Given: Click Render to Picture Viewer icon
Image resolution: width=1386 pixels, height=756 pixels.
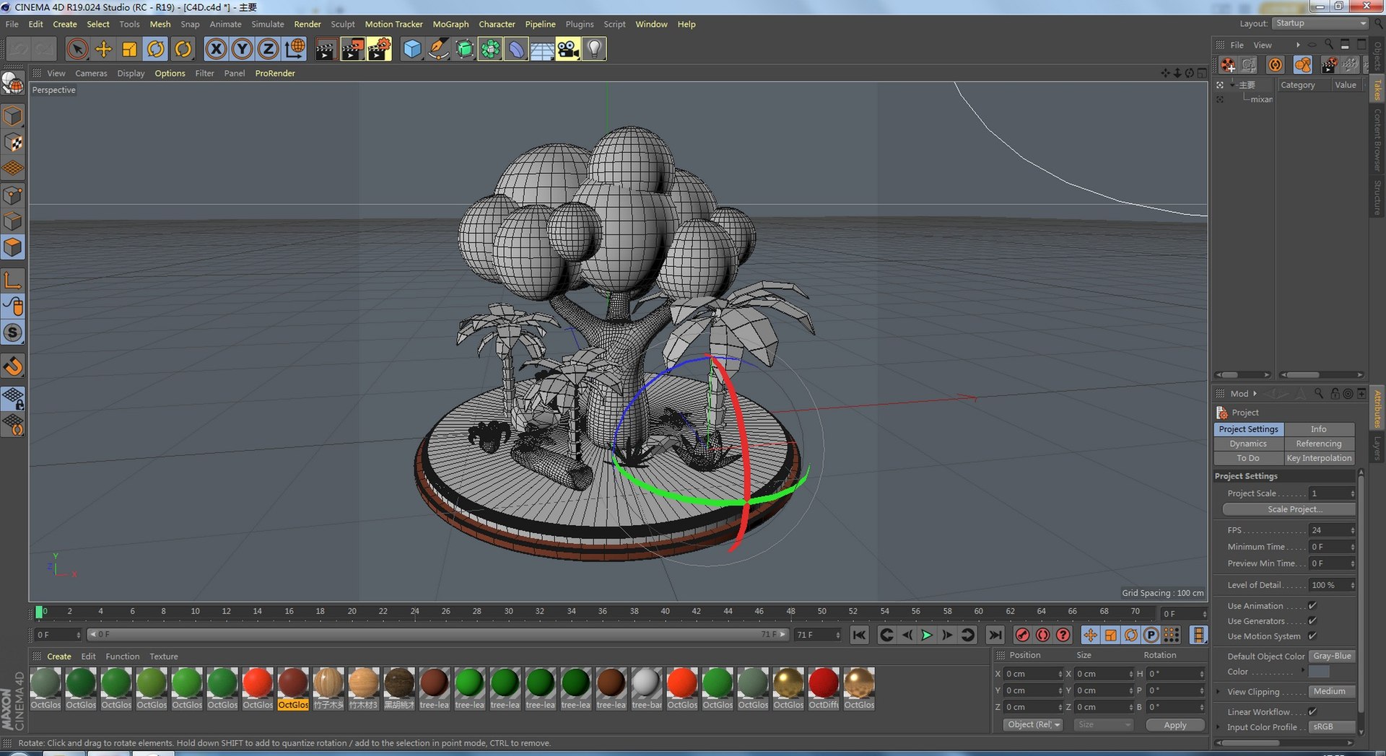Looking at the screenshot, I should [x=353, y=49].
